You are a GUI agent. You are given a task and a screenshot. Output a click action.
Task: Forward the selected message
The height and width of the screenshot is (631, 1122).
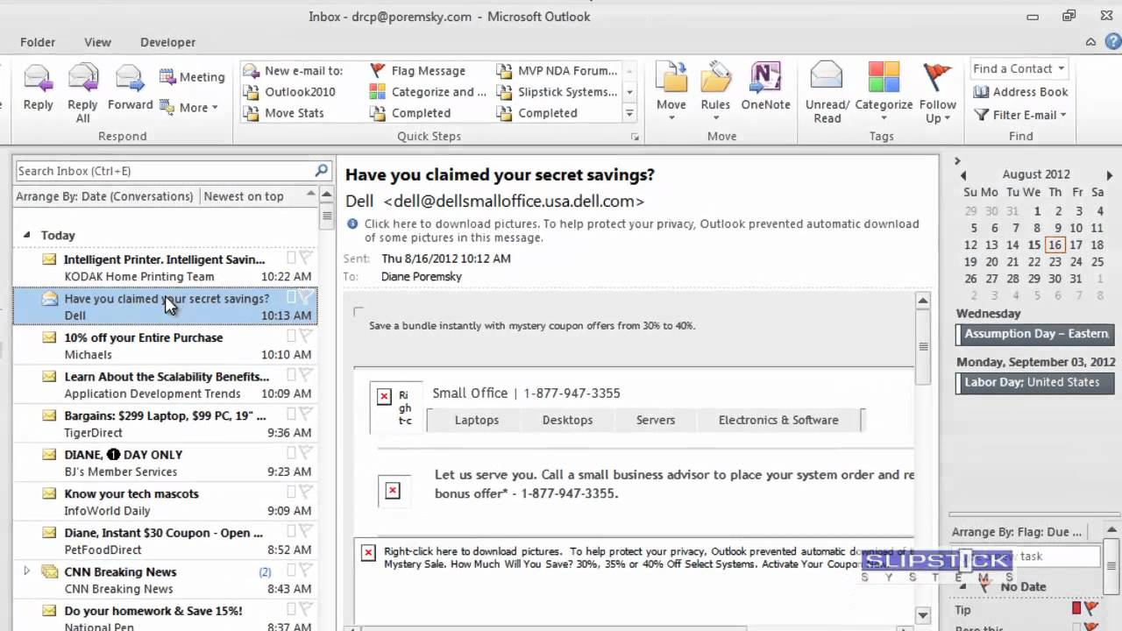(130, 88)
